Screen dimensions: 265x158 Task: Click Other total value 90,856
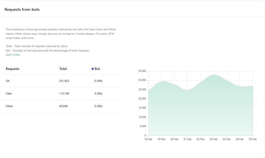[x=63, y=106]
